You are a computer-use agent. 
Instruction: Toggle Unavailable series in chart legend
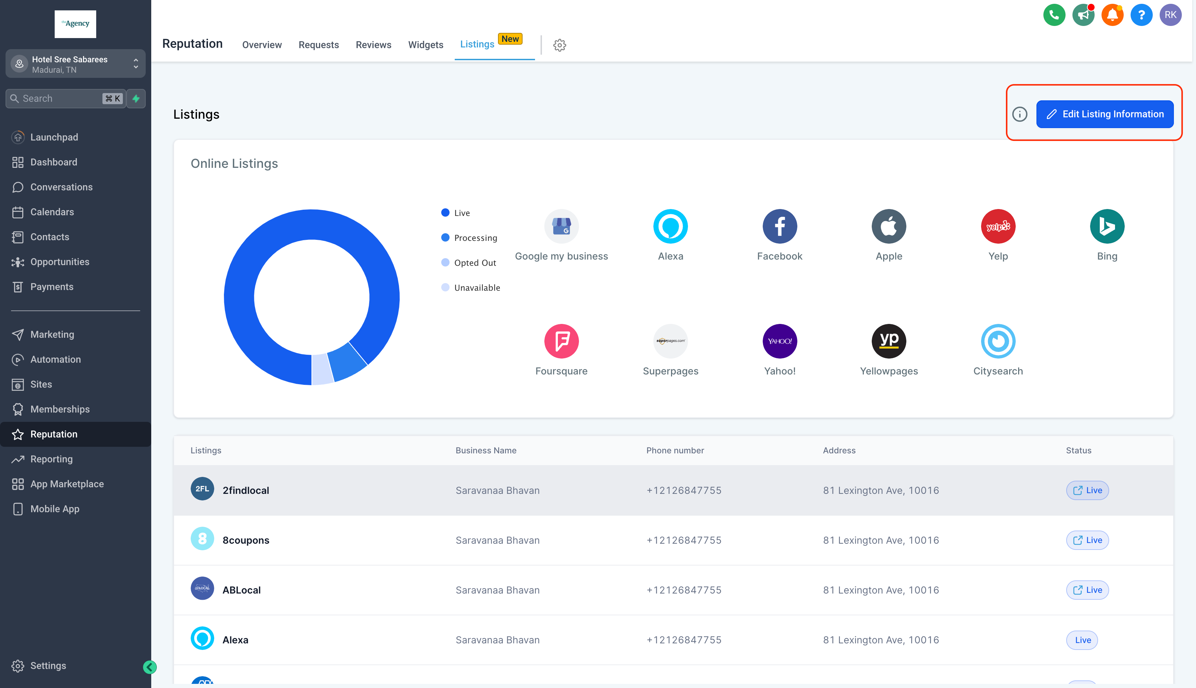click(x=470, y=288)
